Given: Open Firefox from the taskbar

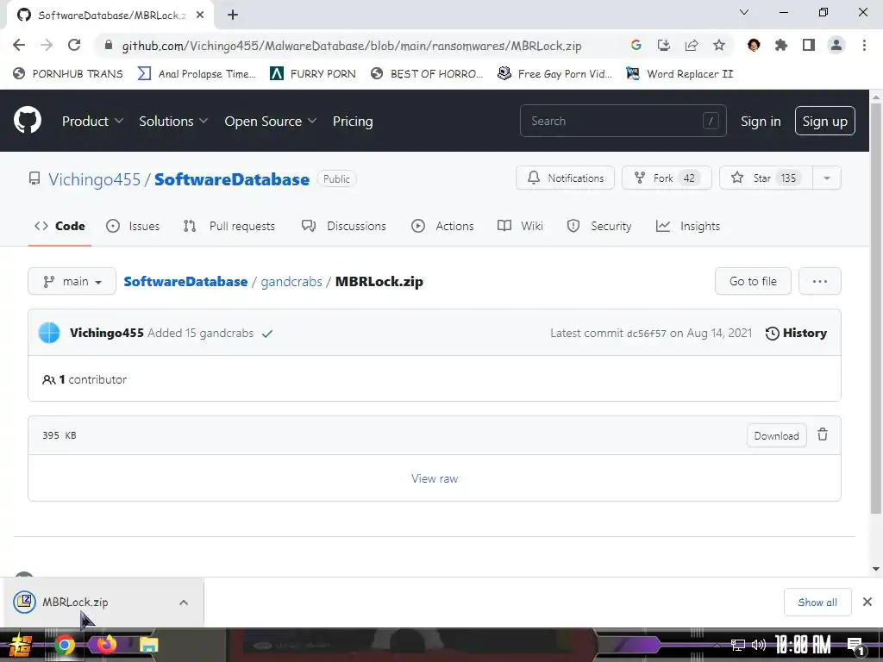Looking at the screenshot, I should [106, 645].
